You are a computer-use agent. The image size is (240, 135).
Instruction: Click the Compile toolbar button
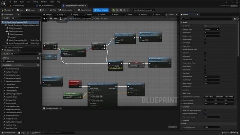(6, 10)
